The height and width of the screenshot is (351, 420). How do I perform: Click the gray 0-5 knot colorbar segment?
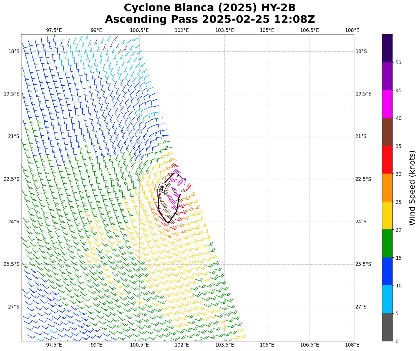pos(387,327)
